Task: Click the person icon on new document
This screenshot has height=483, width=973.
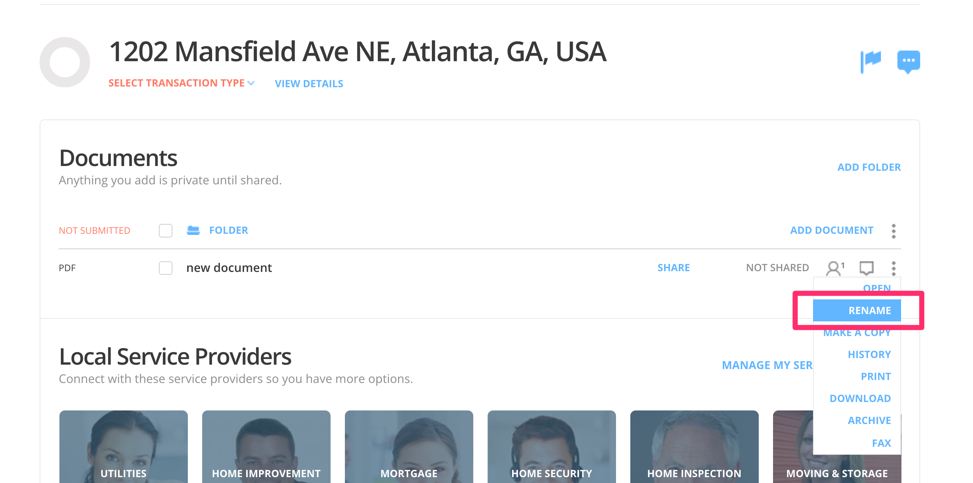Action: pyautogui.click(x=834, y=268)
